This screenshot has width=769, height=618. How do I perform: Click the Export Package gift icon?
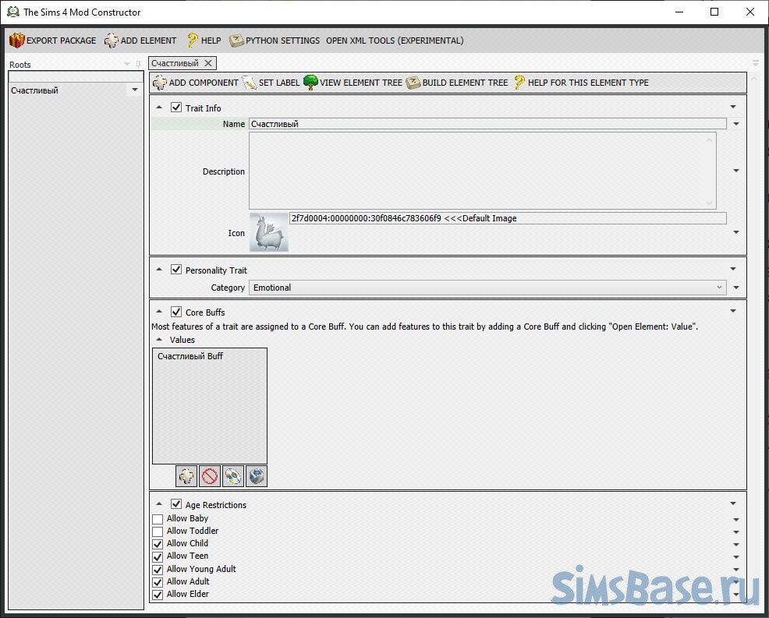pyautogui.click(x=17, y=41)
